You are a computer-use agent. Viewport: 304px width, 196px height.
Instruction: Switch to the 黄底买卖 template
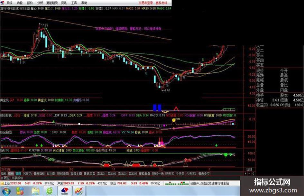(x=89, y=173)
